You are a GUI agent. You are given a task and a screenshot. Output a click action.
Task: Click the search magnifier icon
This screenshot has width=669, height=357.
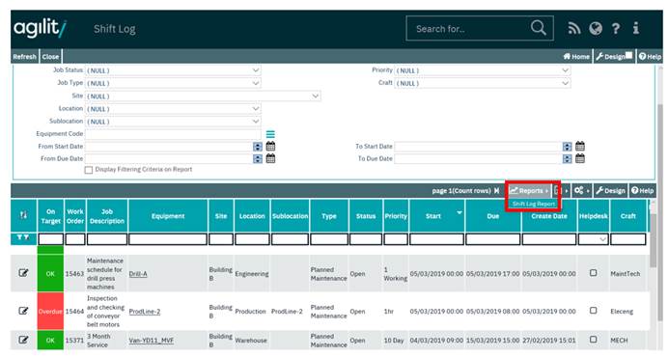(x=538, y=28)
